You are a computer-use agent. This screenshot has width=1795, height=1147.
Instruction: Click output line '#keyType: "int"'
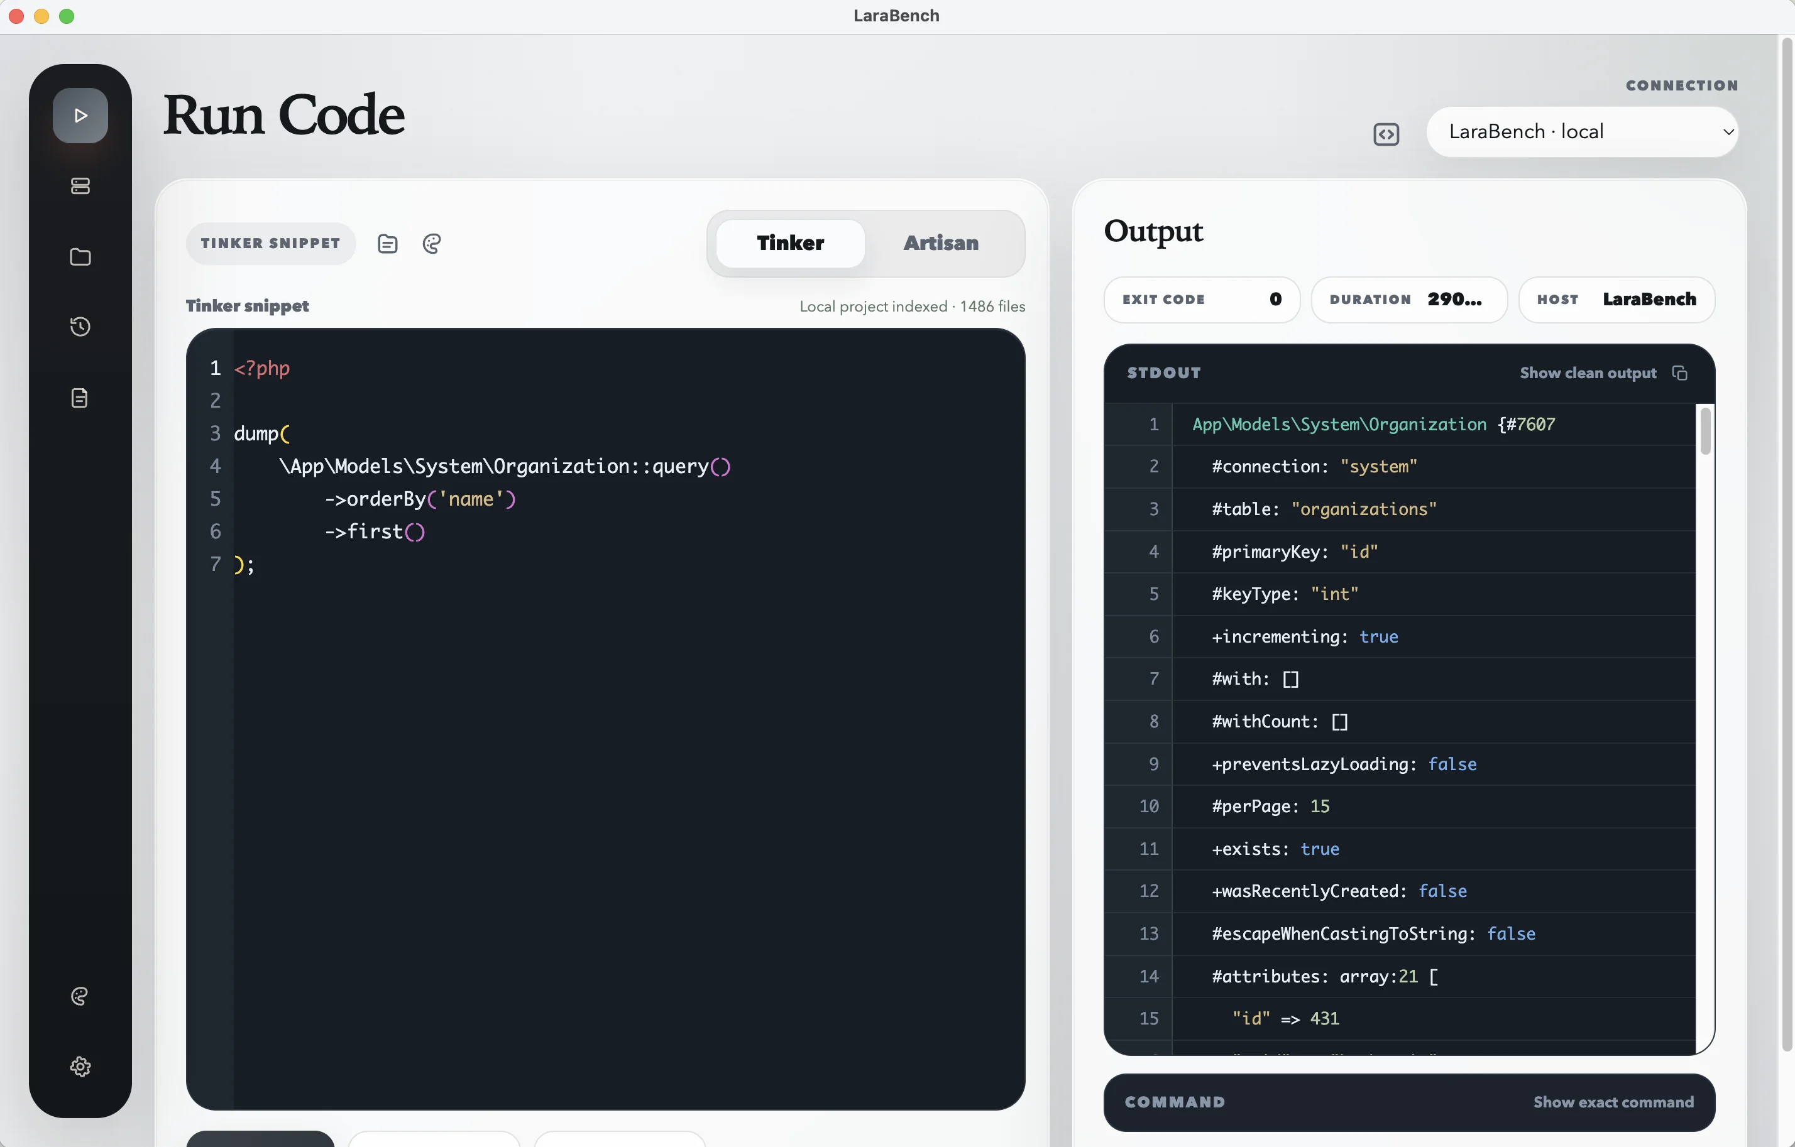[x=1285, y=594]
